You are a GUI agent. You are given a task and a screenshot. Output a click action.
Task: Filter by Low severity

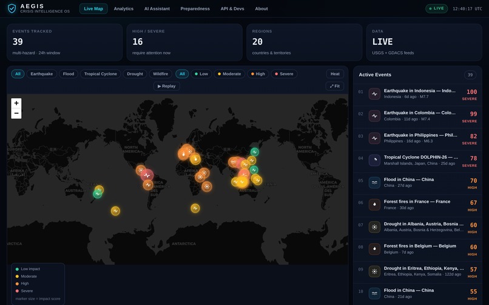(201, 74)
